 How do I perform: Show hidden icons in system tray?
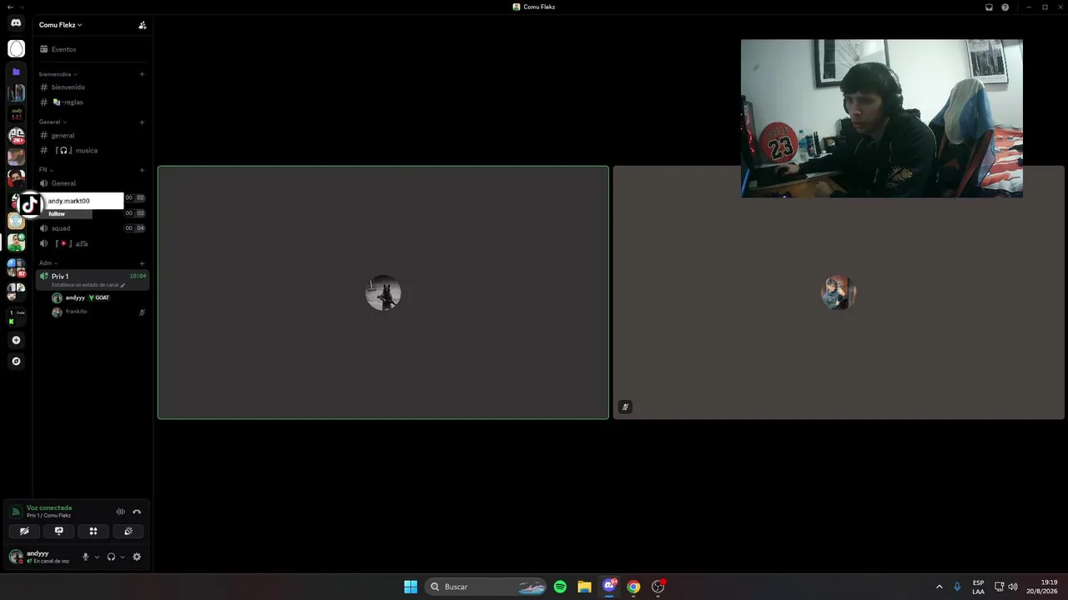click(939, 587)
